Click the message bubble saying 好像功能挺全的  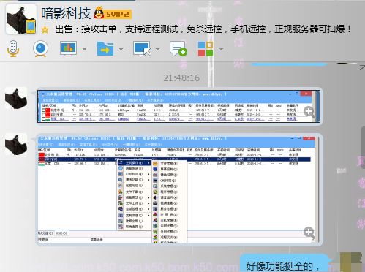tap(284, 263)
